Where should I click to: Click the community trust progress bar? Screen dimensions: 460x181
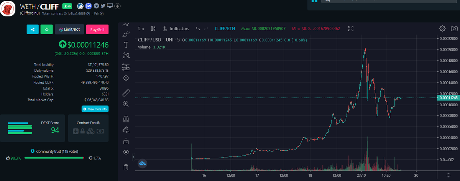point(55,158)
